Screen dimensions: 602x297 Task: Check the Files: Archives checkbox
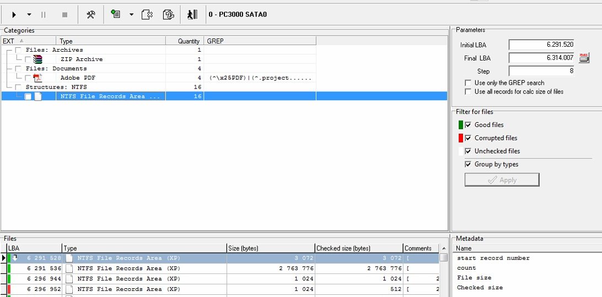(x=18, y=50)
